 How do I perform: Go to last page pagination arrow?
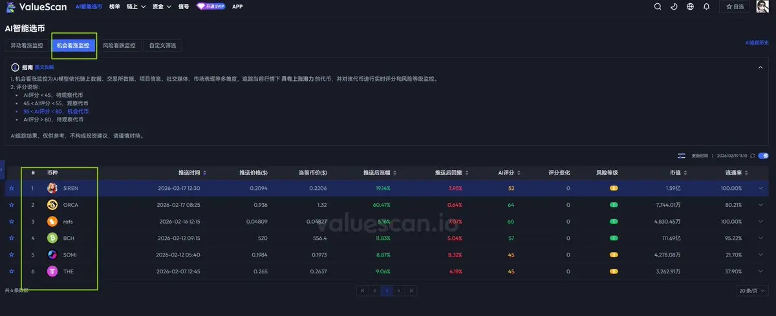click(411, 291)
